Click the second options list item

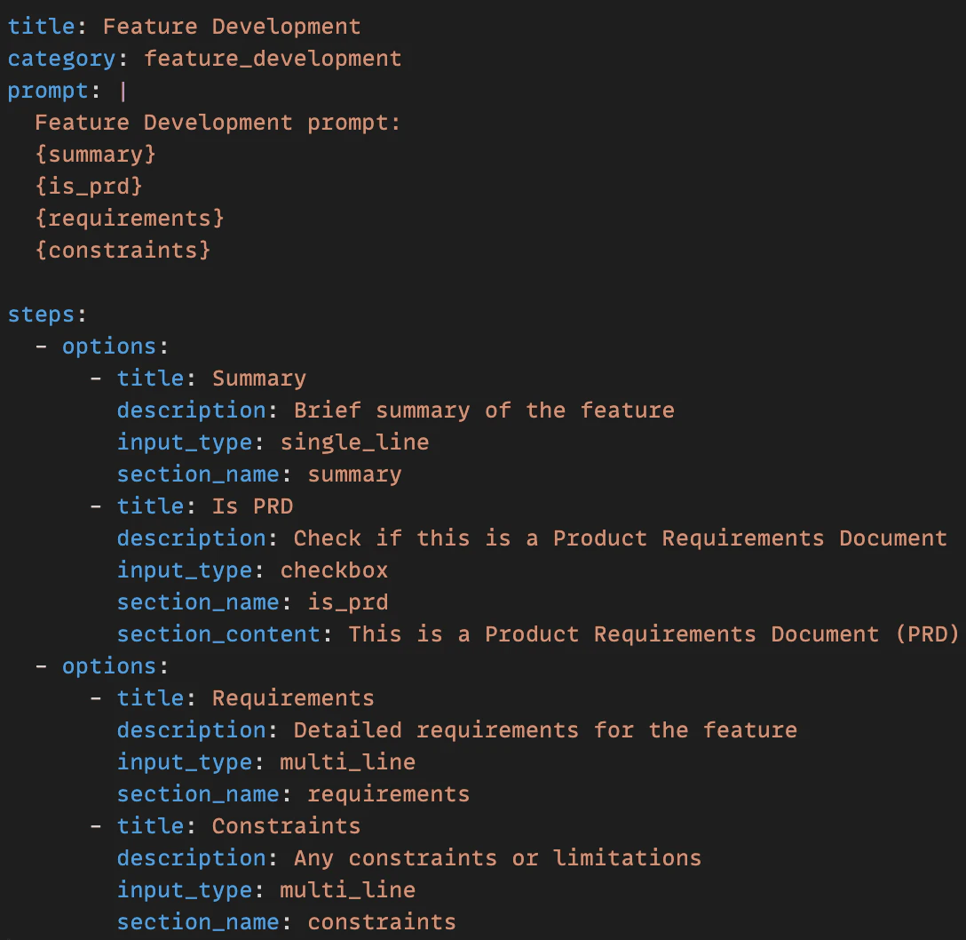[108, 665]
